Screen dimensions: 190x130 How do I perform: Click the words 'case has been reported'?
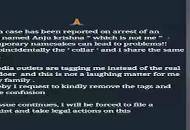click(52, 32)
